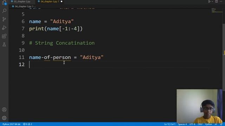Viewport: 225px width, 126px height.
Task: Click the name = "Aditya" on line 6
Action: [51, 22]
